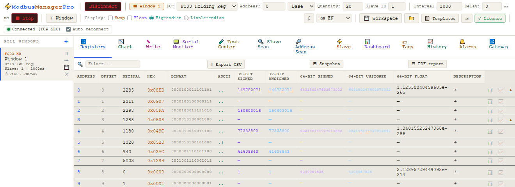Click the orange triangle on address 3 row
Image resolution: width=515 pixels, height=187 pixels.
point(511,120)
